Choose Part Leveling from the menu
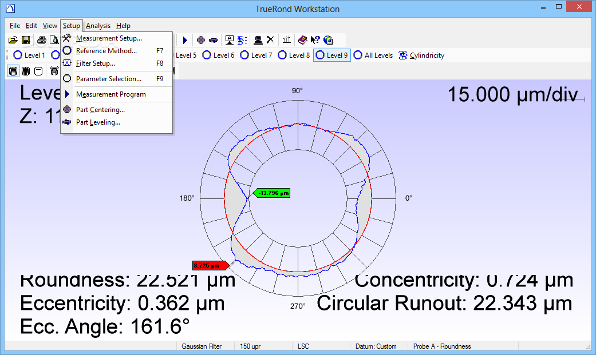 click(117, 122)
